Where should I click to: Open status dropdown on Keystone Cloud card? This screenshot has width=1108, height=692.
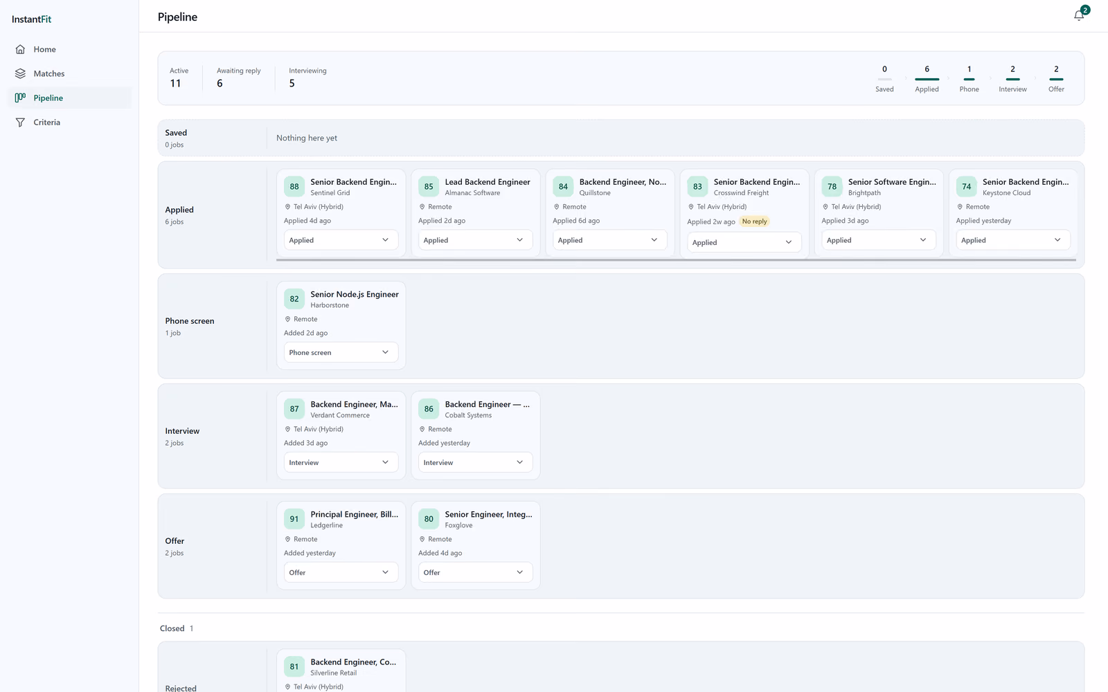[x=1012, y=240]
